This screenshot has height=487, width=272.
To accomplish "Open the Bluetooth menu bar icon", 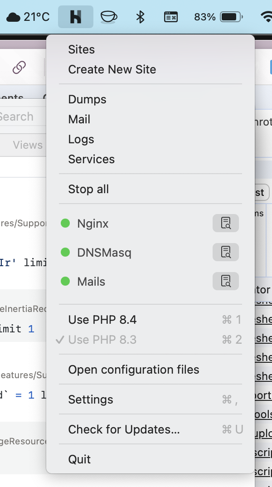I will pyautogui.click(x=141, y=17).
